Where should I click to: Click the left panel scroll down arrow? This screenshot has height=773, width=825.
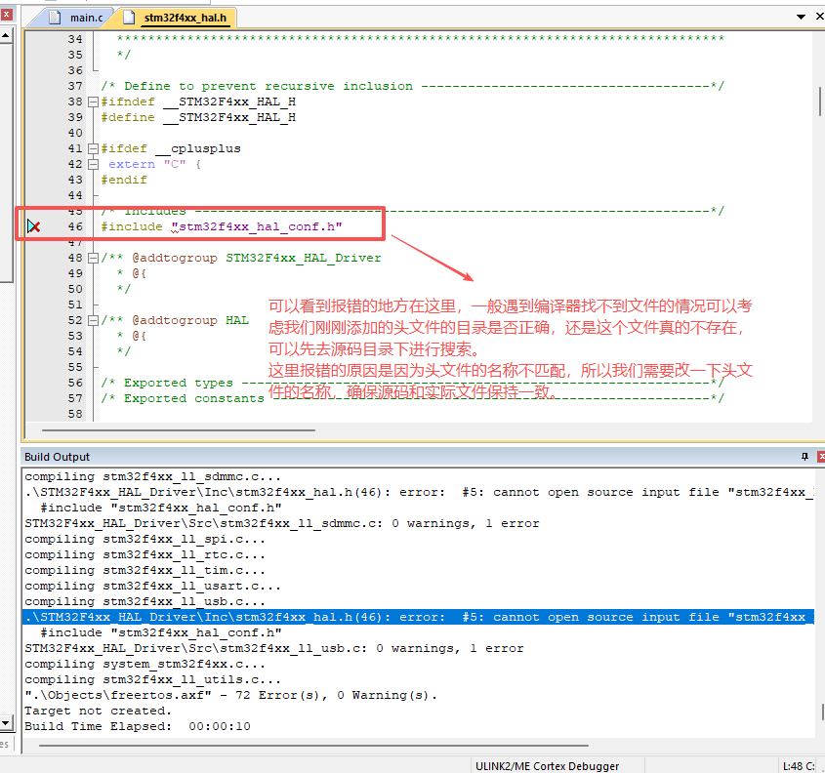tap(6, 722)
